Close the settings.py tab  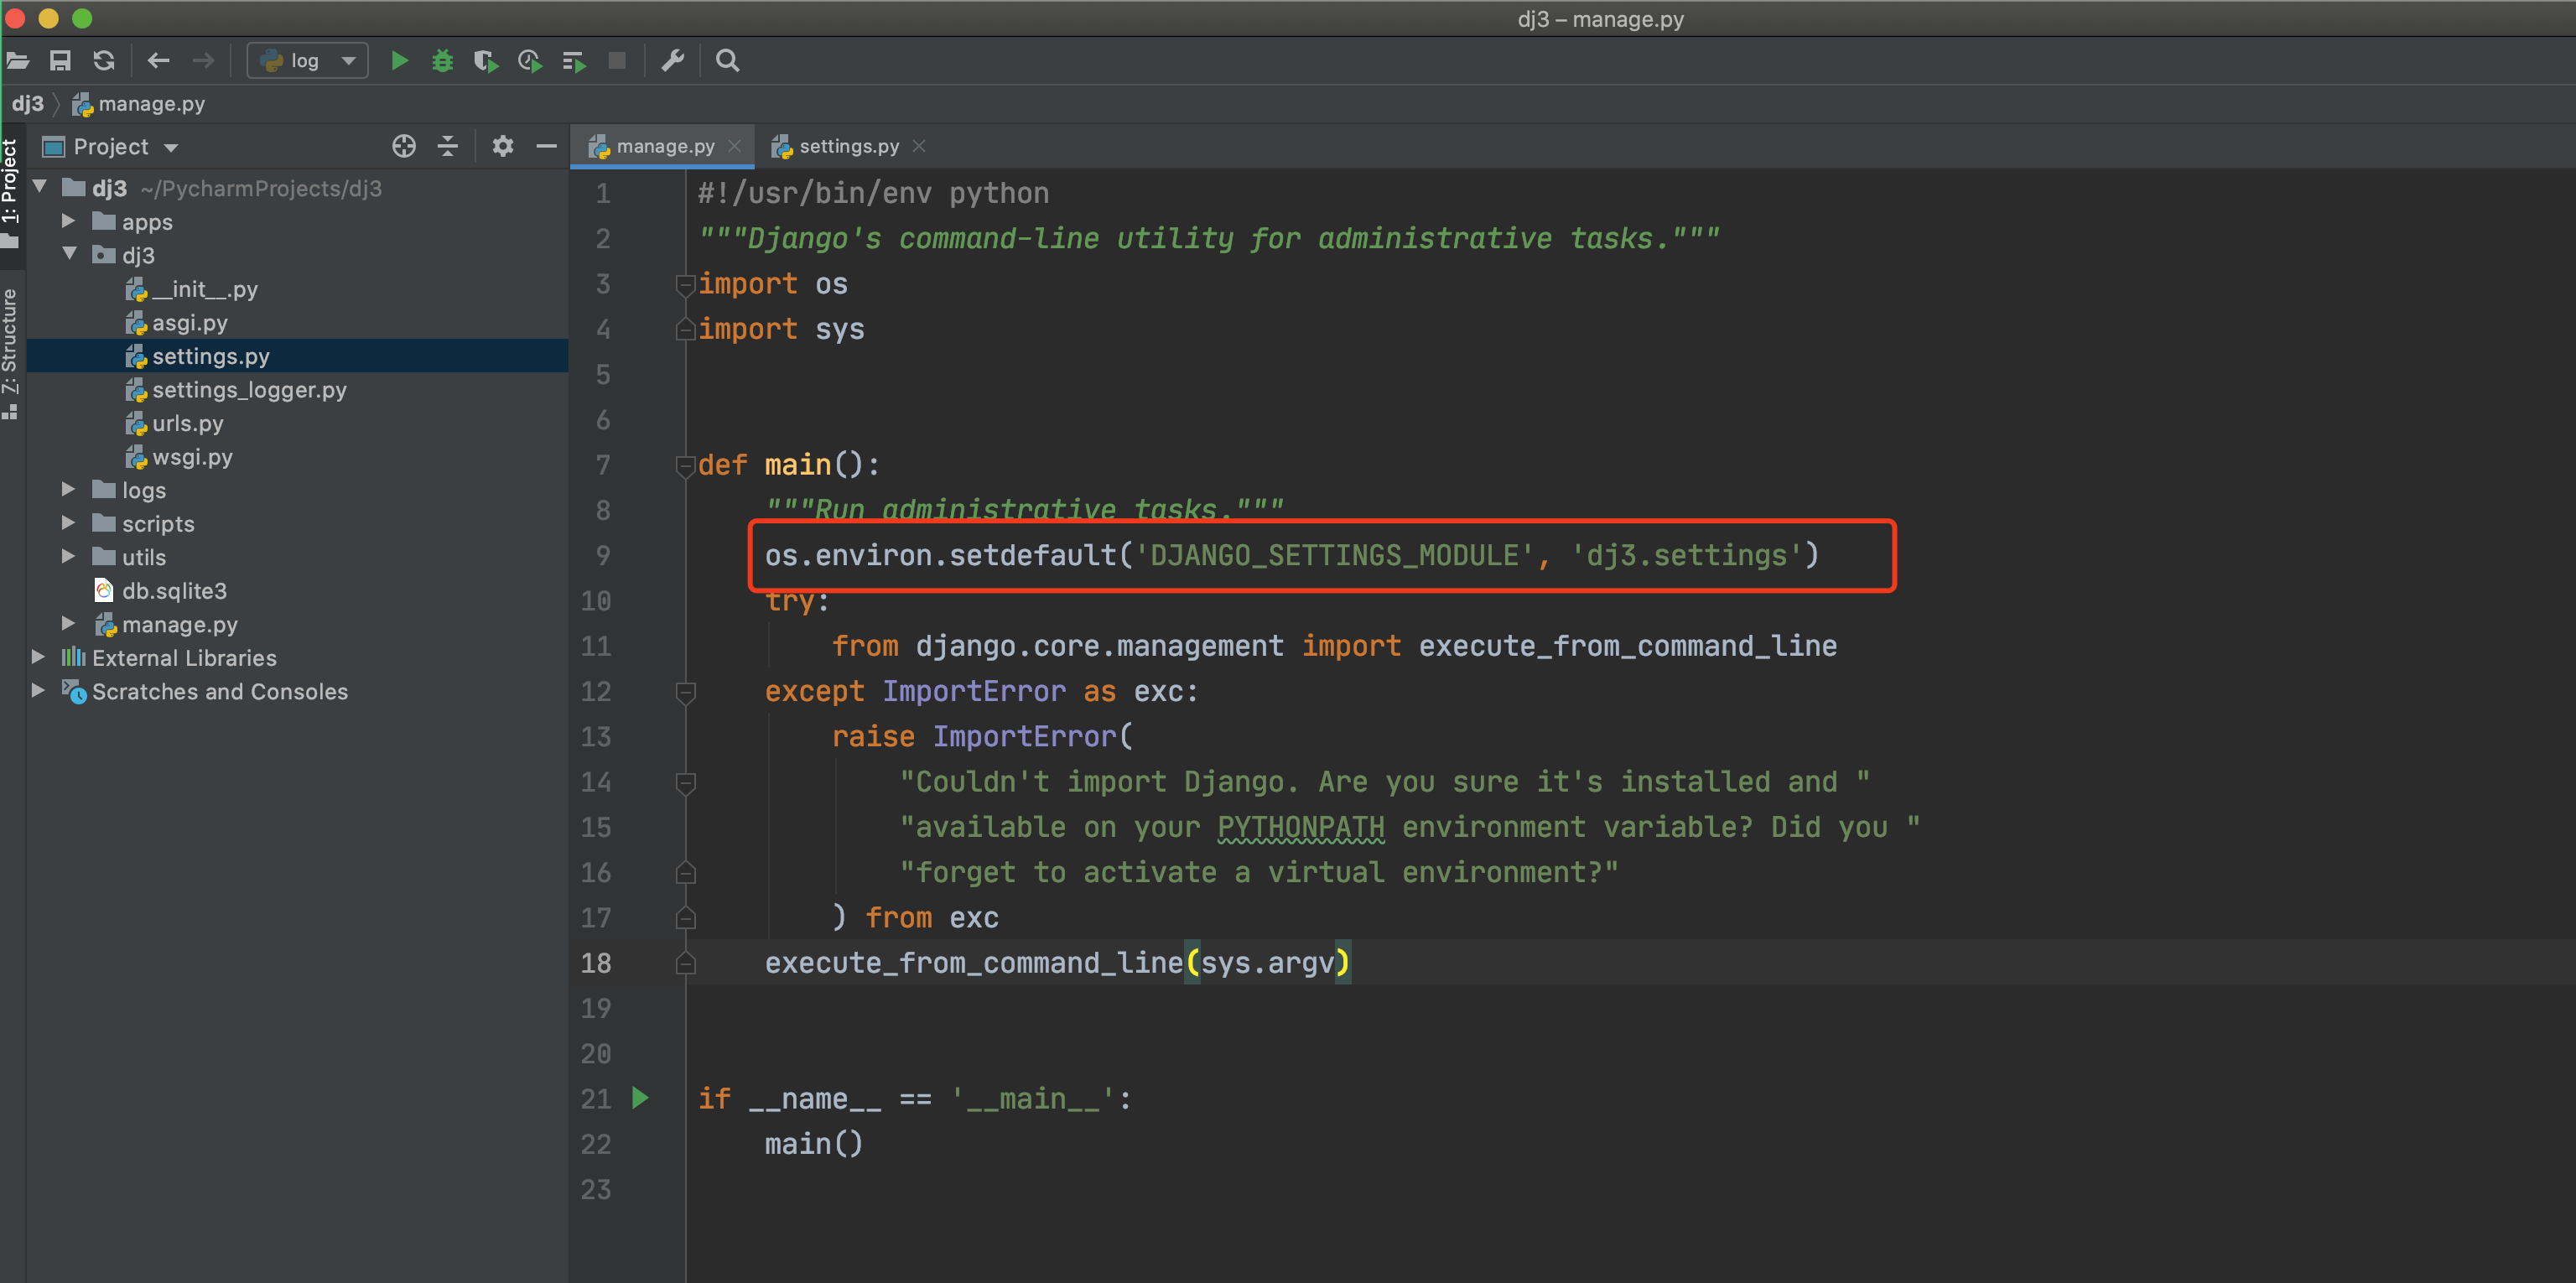[919, 146]
